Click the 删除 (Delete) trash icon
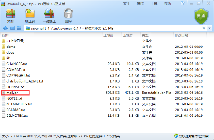Viewport: 214px width, 140px height. pyautogui.click(x=68, y=13)
